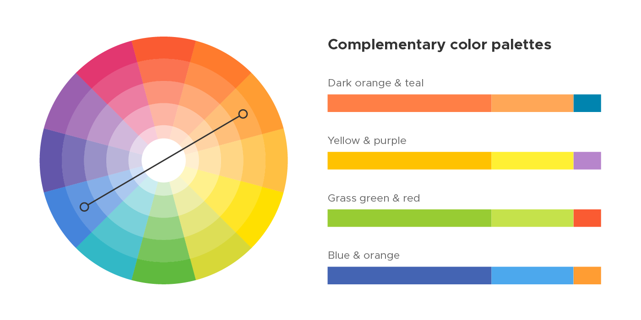Click the 'Dark orange & teal' label
Viewport: 641px width, 320px height.
click(x=376, y=83)
